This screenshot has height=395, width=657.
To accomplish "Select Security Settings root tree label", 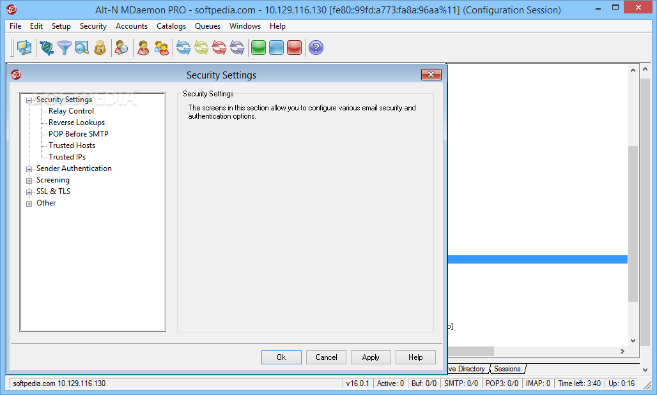I will (64, 100).
